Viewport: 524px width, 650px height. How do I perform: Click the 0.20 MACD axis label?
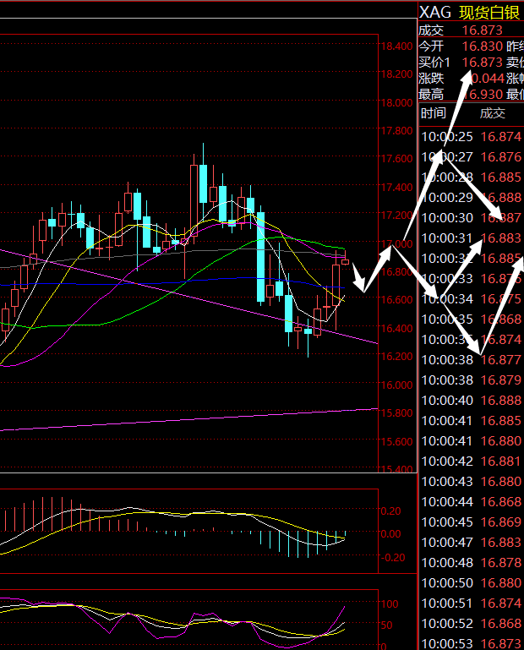point(391,511)
